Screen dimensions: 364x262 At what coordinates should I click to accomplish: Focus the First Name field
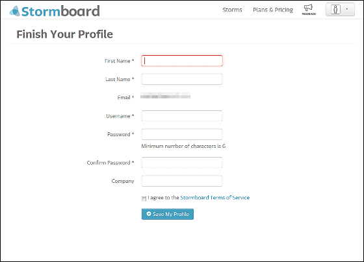point(182,61)
